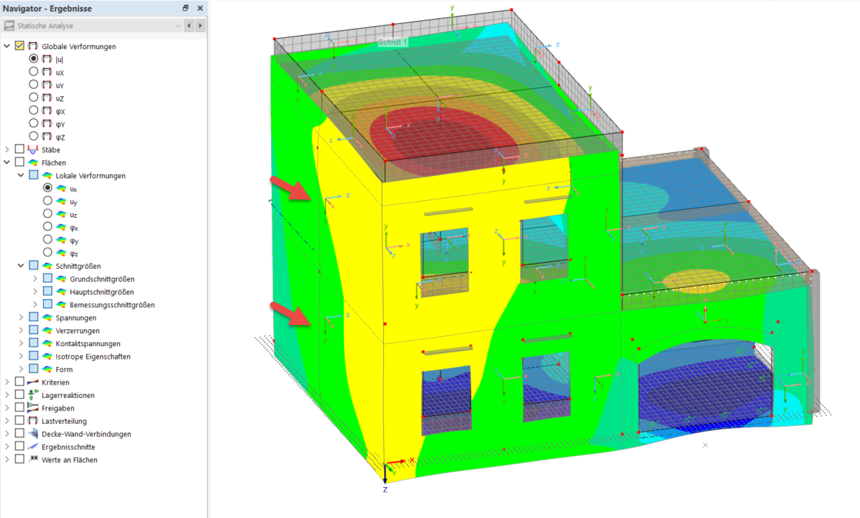This screenshot has width=860, height=518.
Task: Uncheck the Schnittgrößen checkbox
Action: (32, 265)
